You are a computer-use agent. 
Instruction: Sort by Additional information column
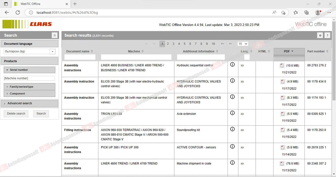201,51
